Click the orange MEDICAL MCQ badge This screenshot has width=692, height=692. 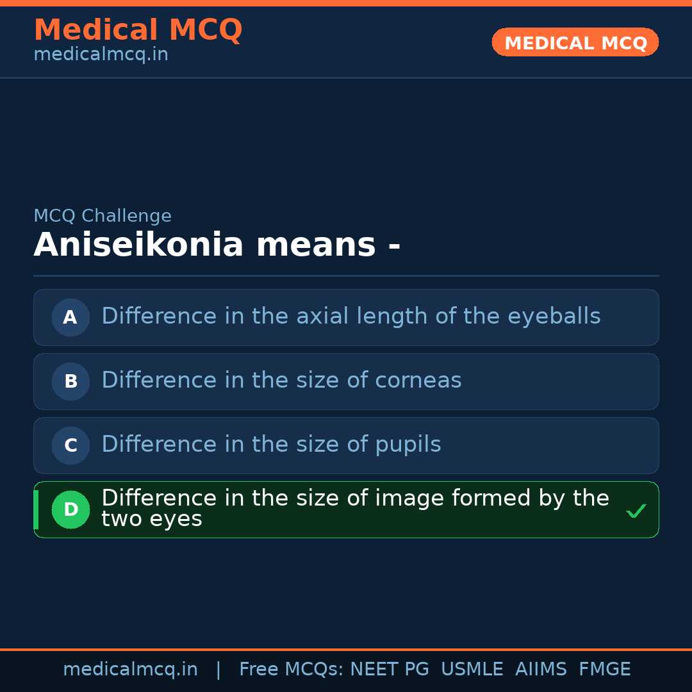tap(575, 42)
